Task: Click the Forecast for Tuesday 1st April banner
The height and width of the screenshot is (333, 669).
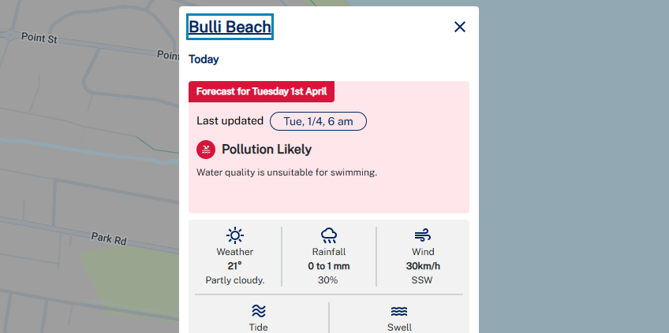Action: (262, 91)
